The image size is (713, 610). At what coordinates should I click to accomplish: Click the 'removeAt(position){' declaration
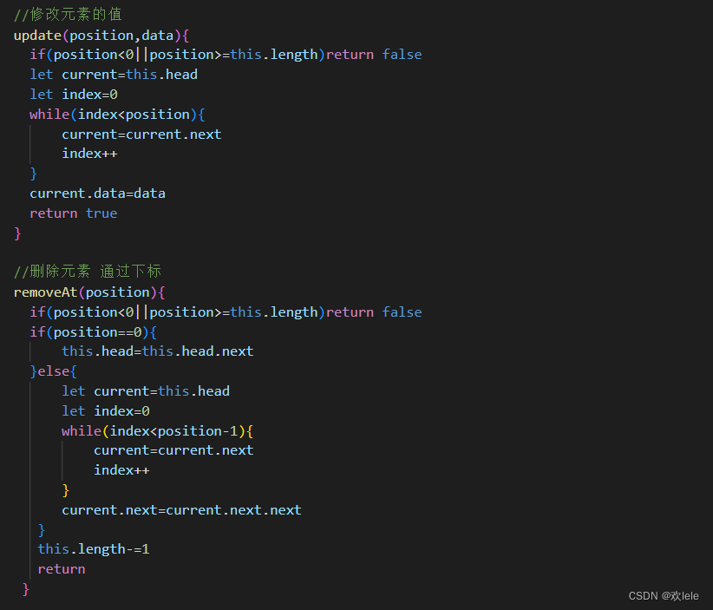pos(89,292)
